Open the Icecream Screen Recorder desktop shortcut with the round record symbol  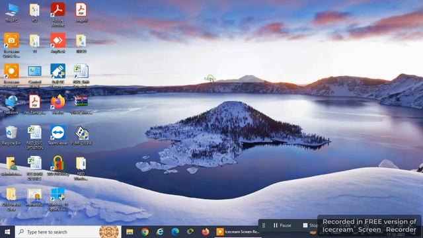[11, 75]
